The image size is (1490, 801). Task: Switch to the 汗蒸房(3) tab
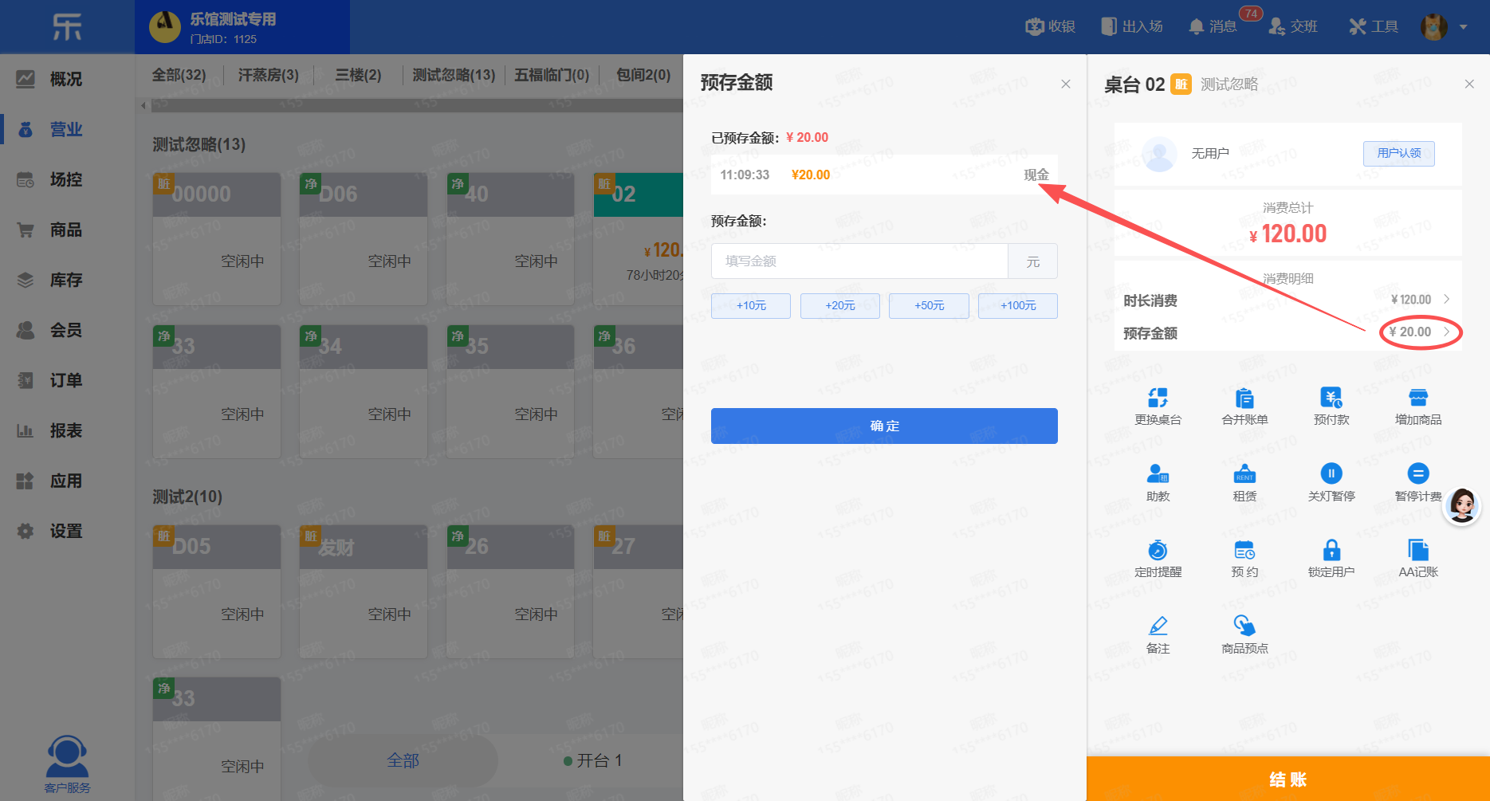[x=268, y=75]
